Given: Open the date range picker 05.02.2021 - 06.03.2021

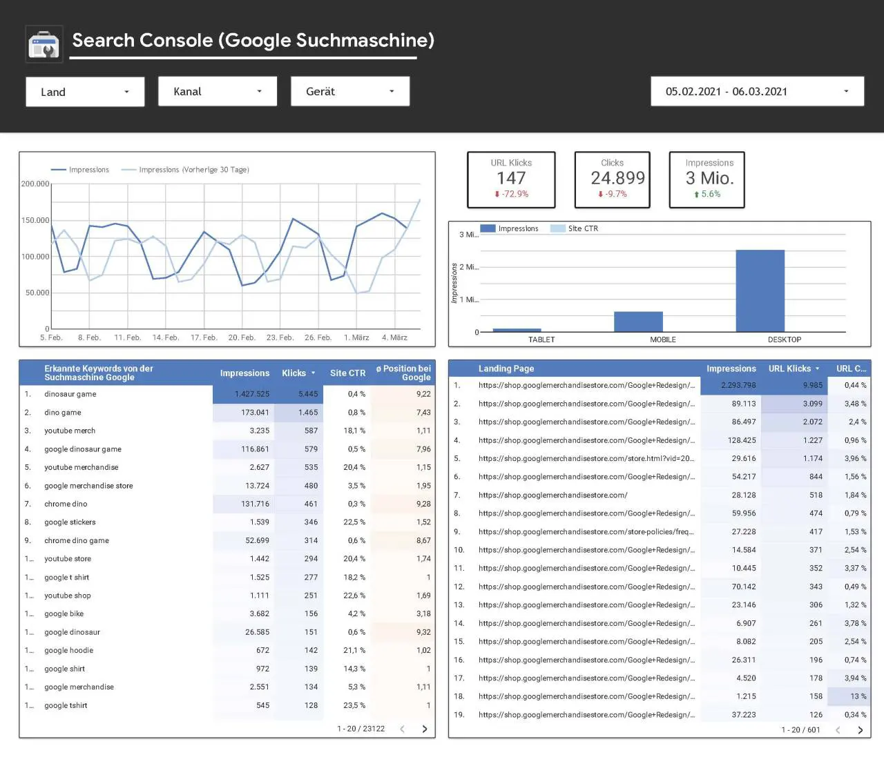Looking at the screenshot, I should [x=758, y=91].
